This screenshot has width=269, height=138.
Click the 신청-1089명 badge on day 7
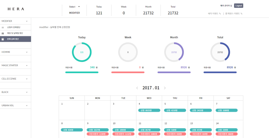pyautogui.click(x=227, y=110)
